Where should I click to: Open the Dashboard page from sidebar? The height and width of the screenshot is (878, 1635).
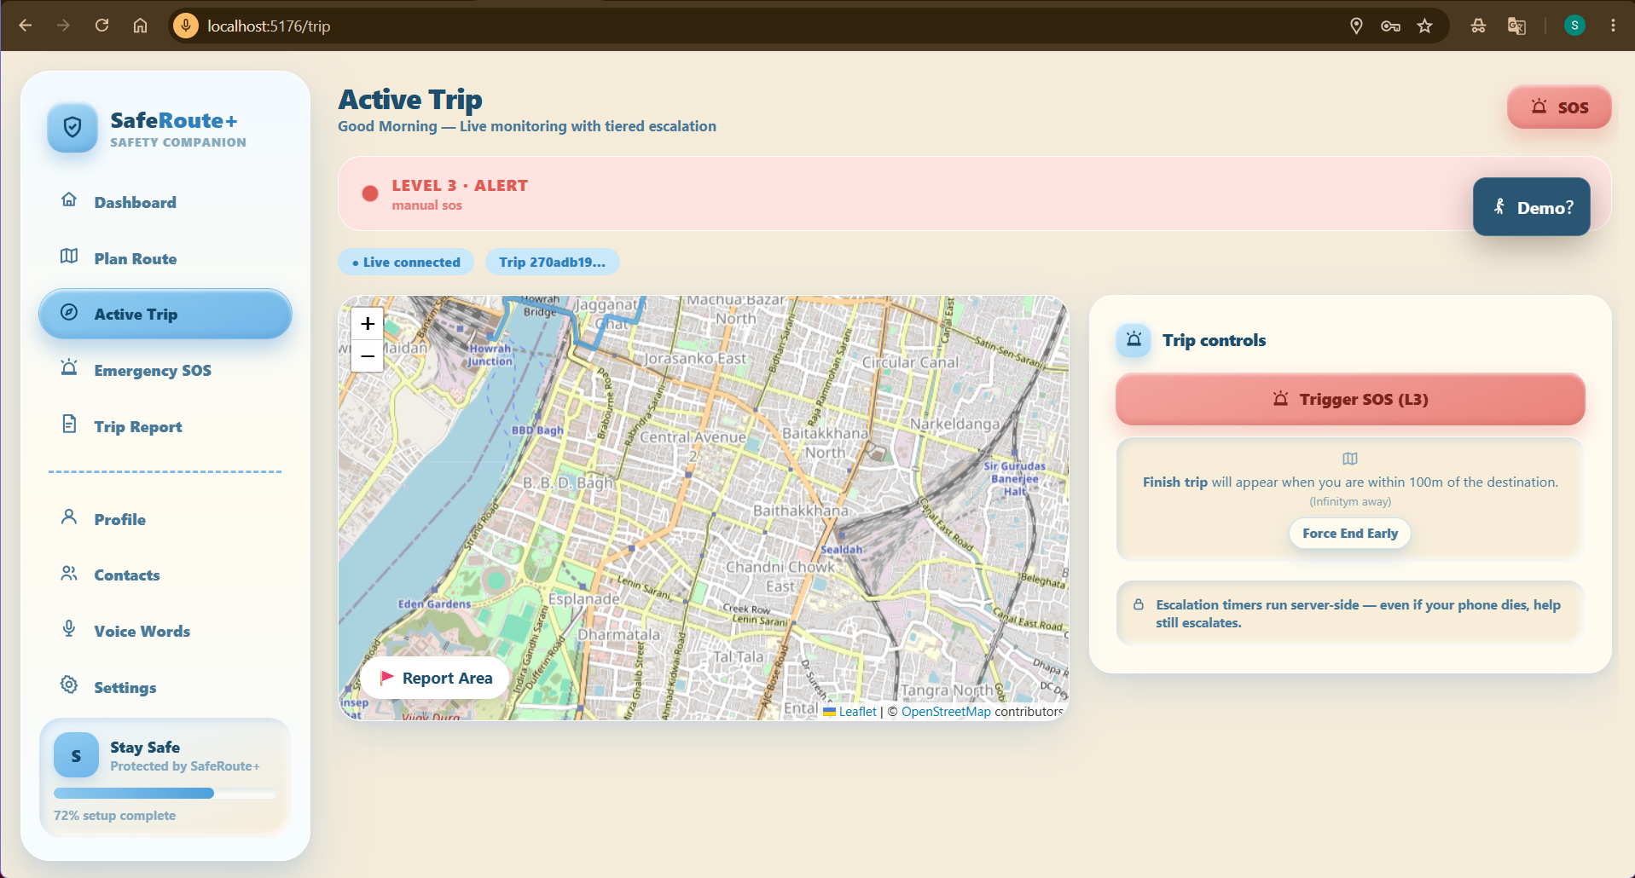(x=165, y=202)
